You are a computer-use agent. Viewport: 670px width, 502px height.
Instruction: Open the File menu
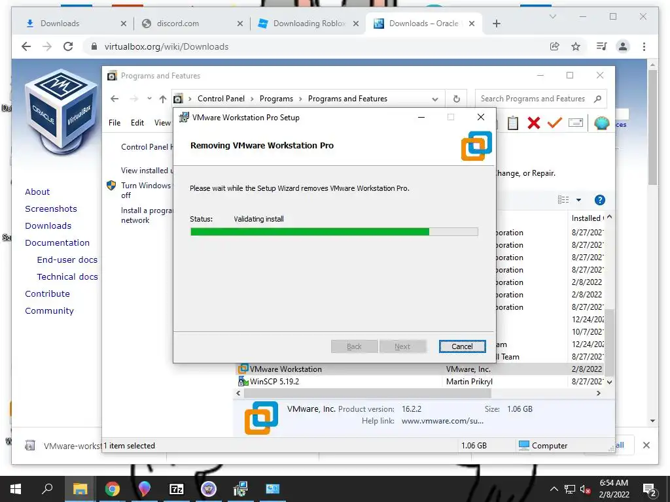(115, 123)
